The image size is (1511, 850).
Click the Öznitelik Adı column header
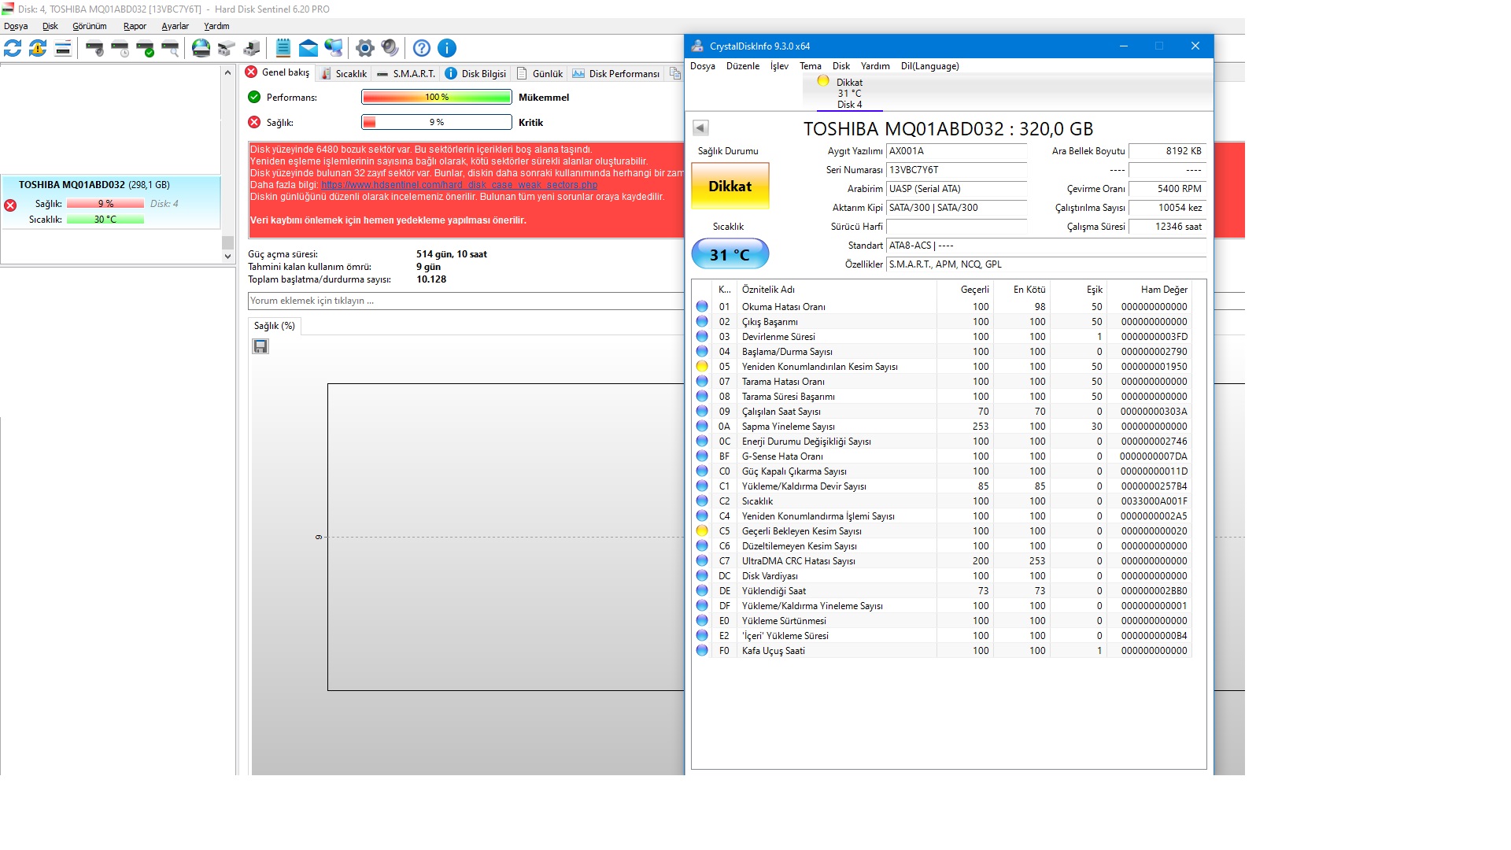click(x=837, y=290)
